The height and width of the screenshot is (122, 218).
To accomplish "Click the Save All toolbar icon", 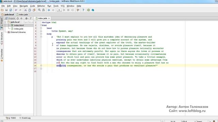I will (6, 10).
